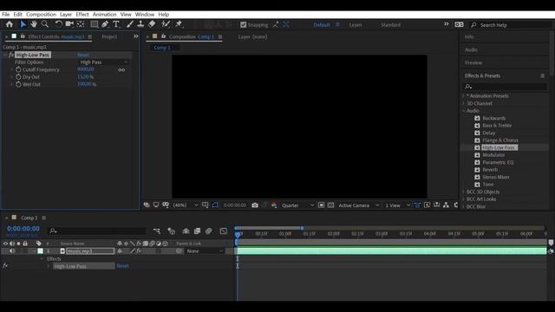Open the Active Camera dropdown
This screenshot has width=555, height=312.
point(358,205)
